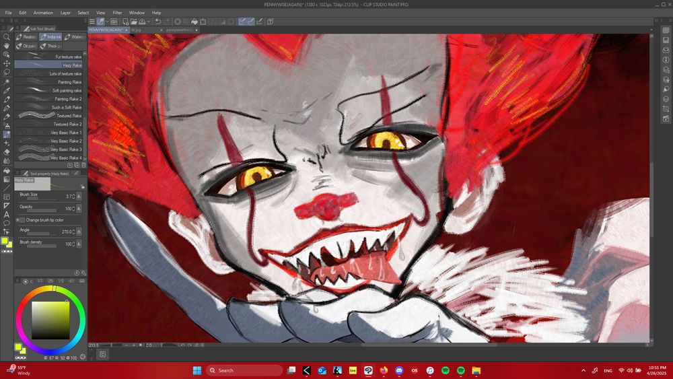
Task: Click the Brush density stepper arrows
Action: coord(73,244)
